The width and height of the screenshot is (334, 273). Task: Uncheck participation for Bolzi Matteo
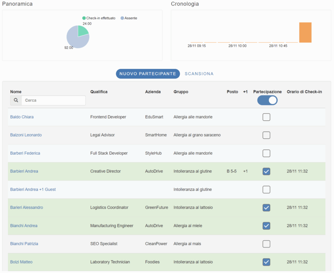[x=266, y=262]
